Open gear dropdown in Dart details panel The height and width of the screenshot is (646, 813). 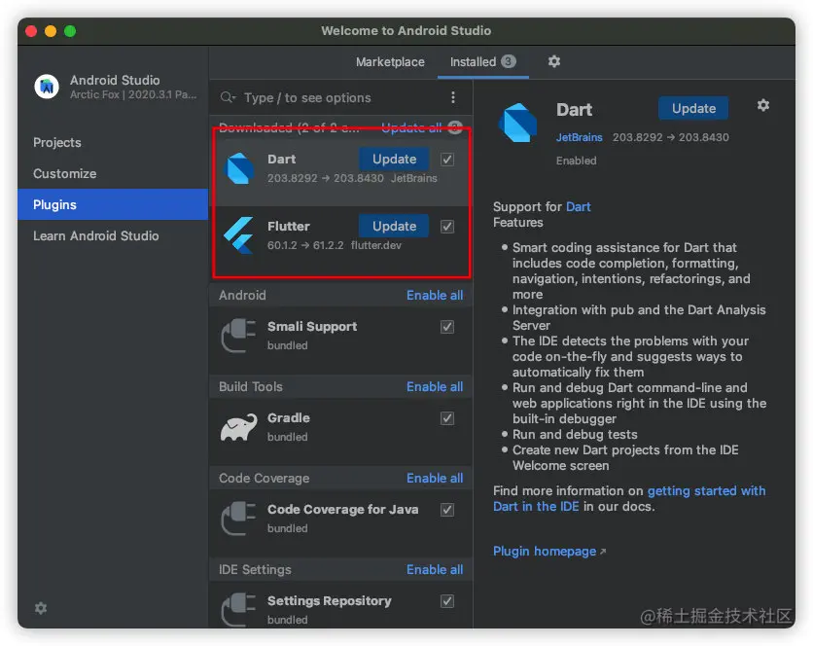[763, 106]
